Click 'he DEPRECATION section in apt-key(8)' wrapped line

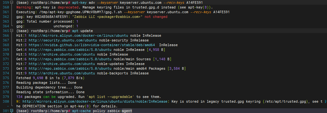(x=54, y=106)
